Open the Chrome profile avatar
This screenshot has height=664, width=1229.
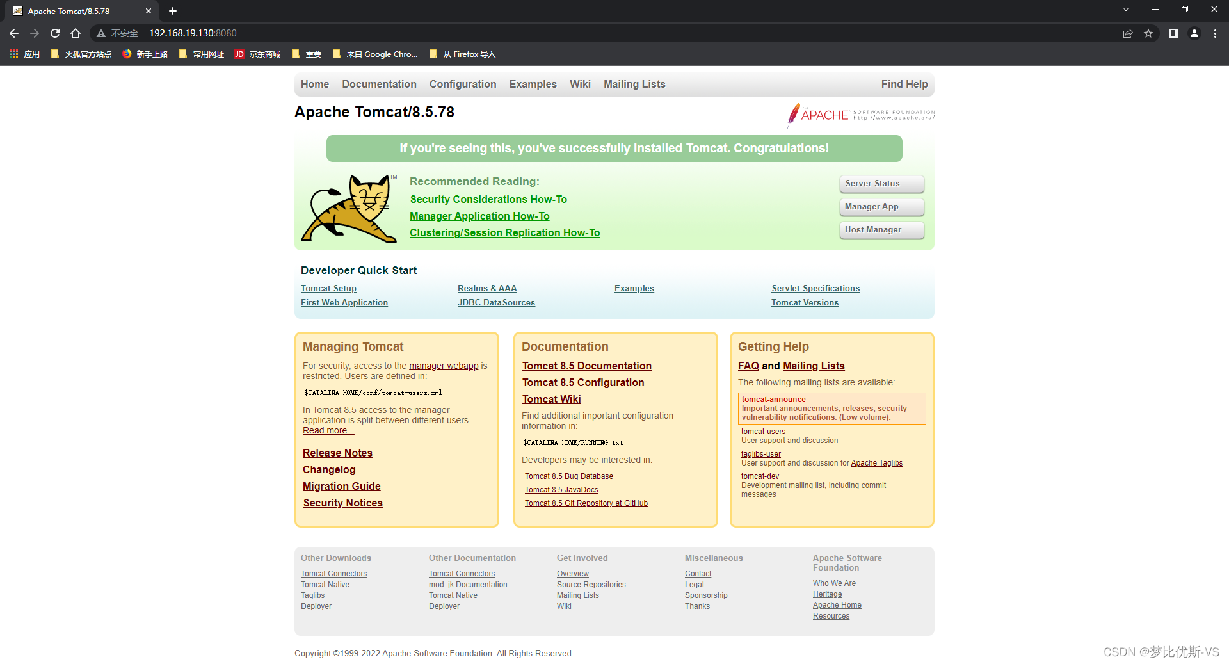1194,33
